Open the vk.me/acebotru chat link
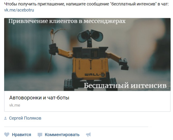 point(19,10)
